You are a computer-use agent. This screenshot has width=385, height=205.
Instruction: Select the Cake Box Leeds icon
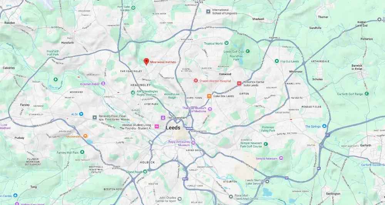[209, 96]
